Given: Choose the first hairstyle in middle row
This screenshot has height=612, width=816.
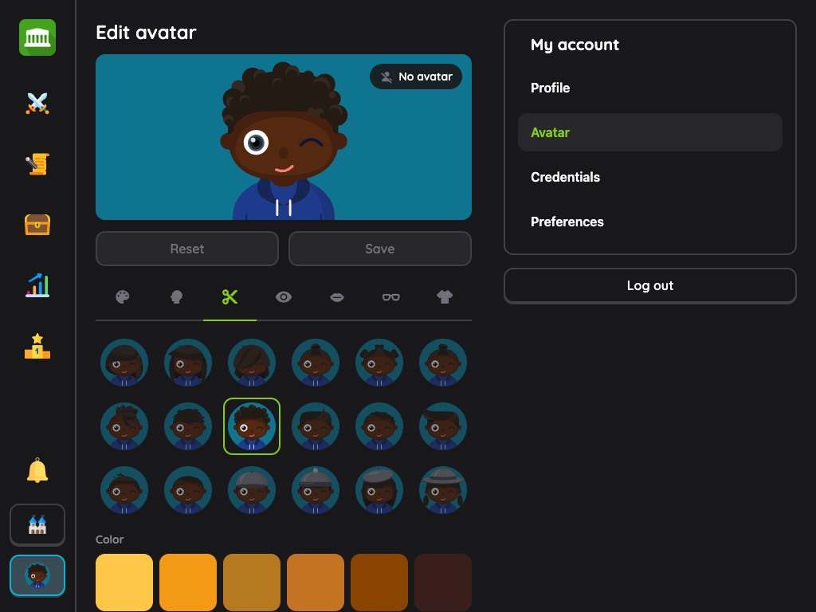Looking at the screenshot, I should click(124, 426).
